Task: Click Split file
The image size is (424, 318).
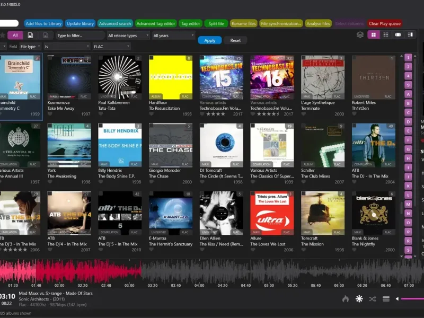Action: (x=216, y=23)
